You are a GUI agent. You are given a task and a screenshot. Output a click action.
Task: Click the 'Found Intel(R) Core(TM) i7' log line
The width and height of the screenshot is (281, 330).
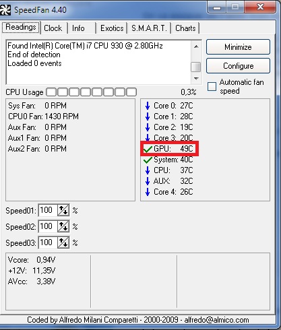click(x=85, y=46)
